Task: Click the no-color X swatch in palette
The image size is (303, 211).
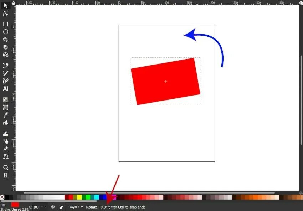Action: tap(2, 197)
